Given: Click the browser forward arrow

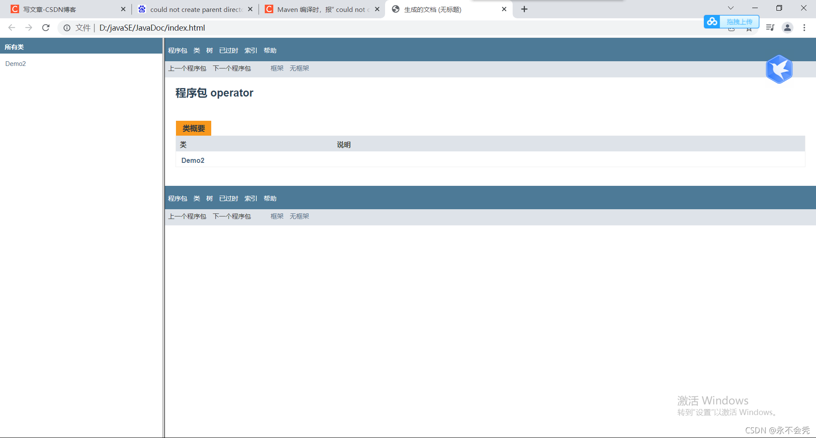Looking at the screenshot, I should coord(28,28).
